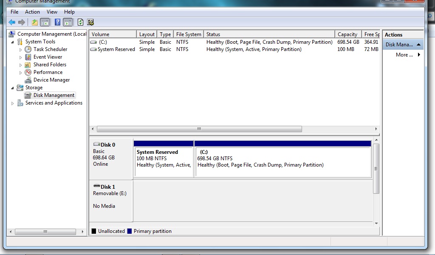This screenshot has height=255, width=435.
Task: Open the Action menu
Action: [x=32, y=12]
